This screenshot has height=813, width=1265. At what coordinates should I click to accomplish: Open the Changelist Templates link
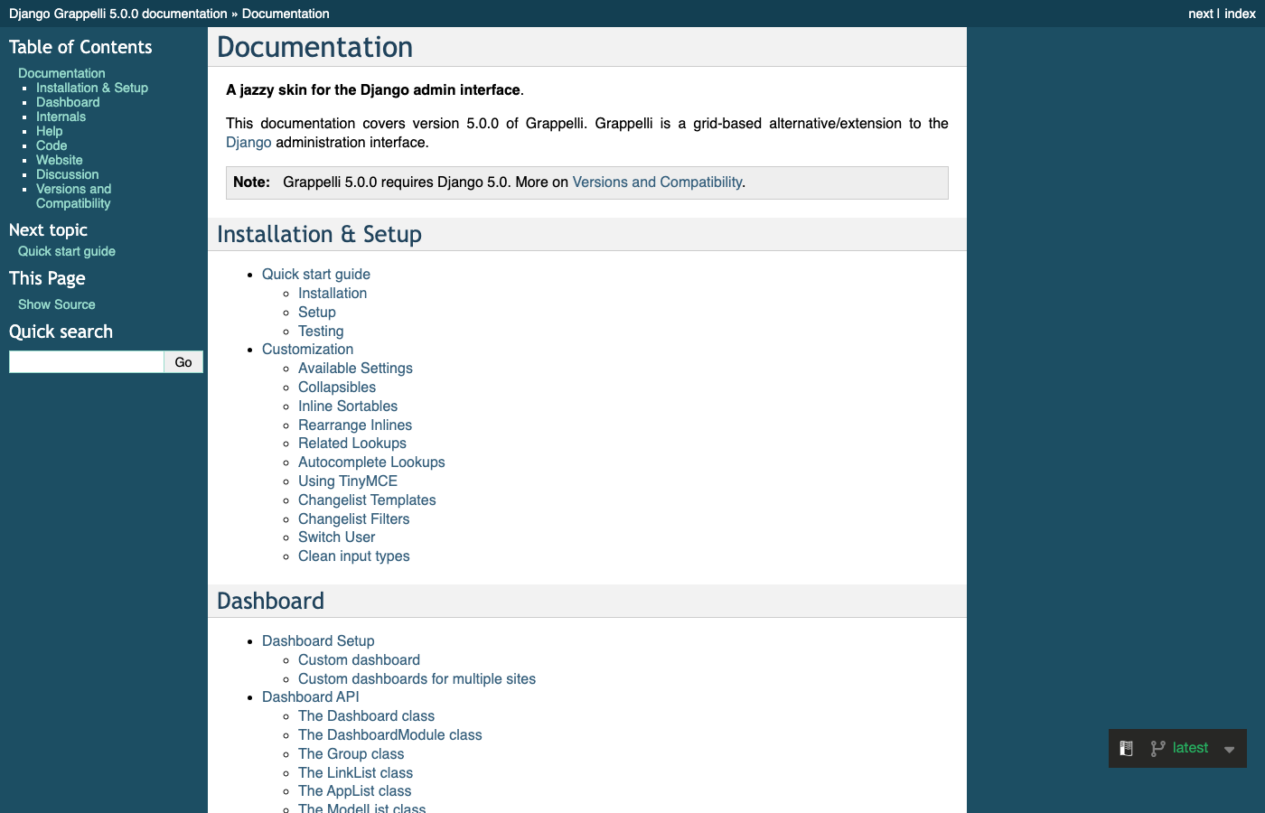[367, 500]
